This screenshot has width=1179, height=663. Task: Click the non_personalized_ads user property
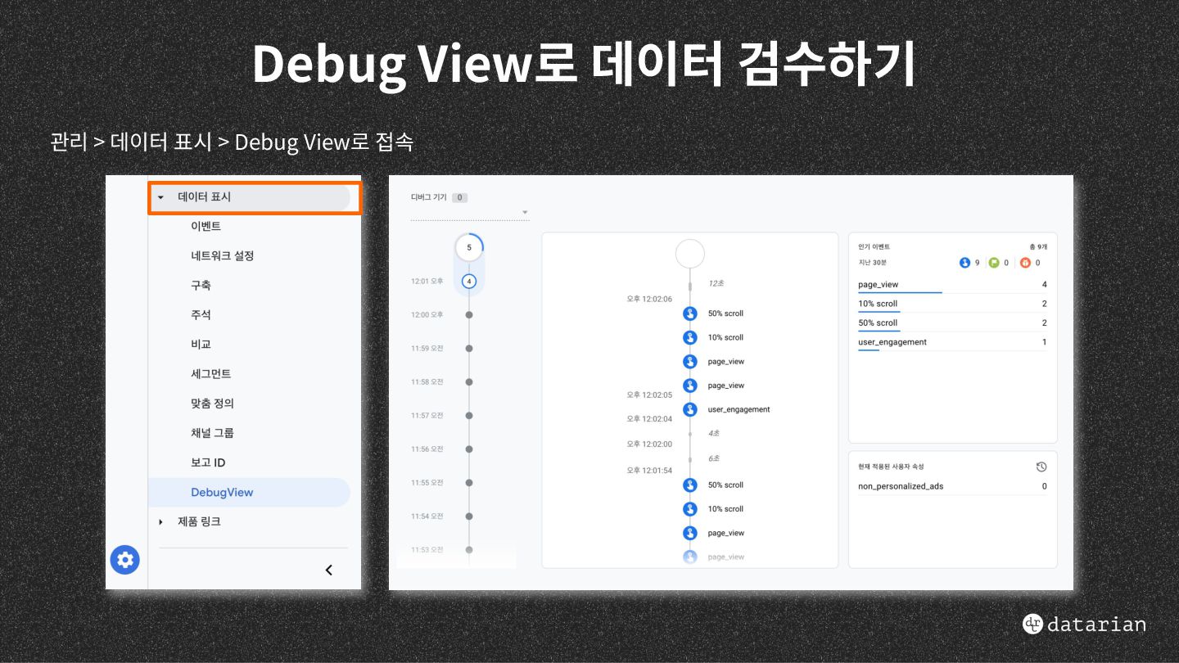point(901,486)
